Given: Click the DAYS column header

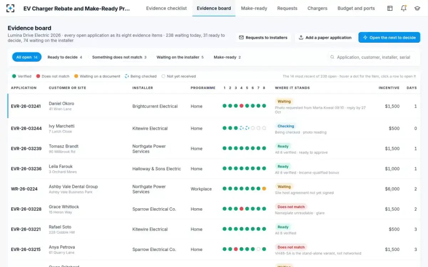Looking at the screenshot, I should pos(412,88).
